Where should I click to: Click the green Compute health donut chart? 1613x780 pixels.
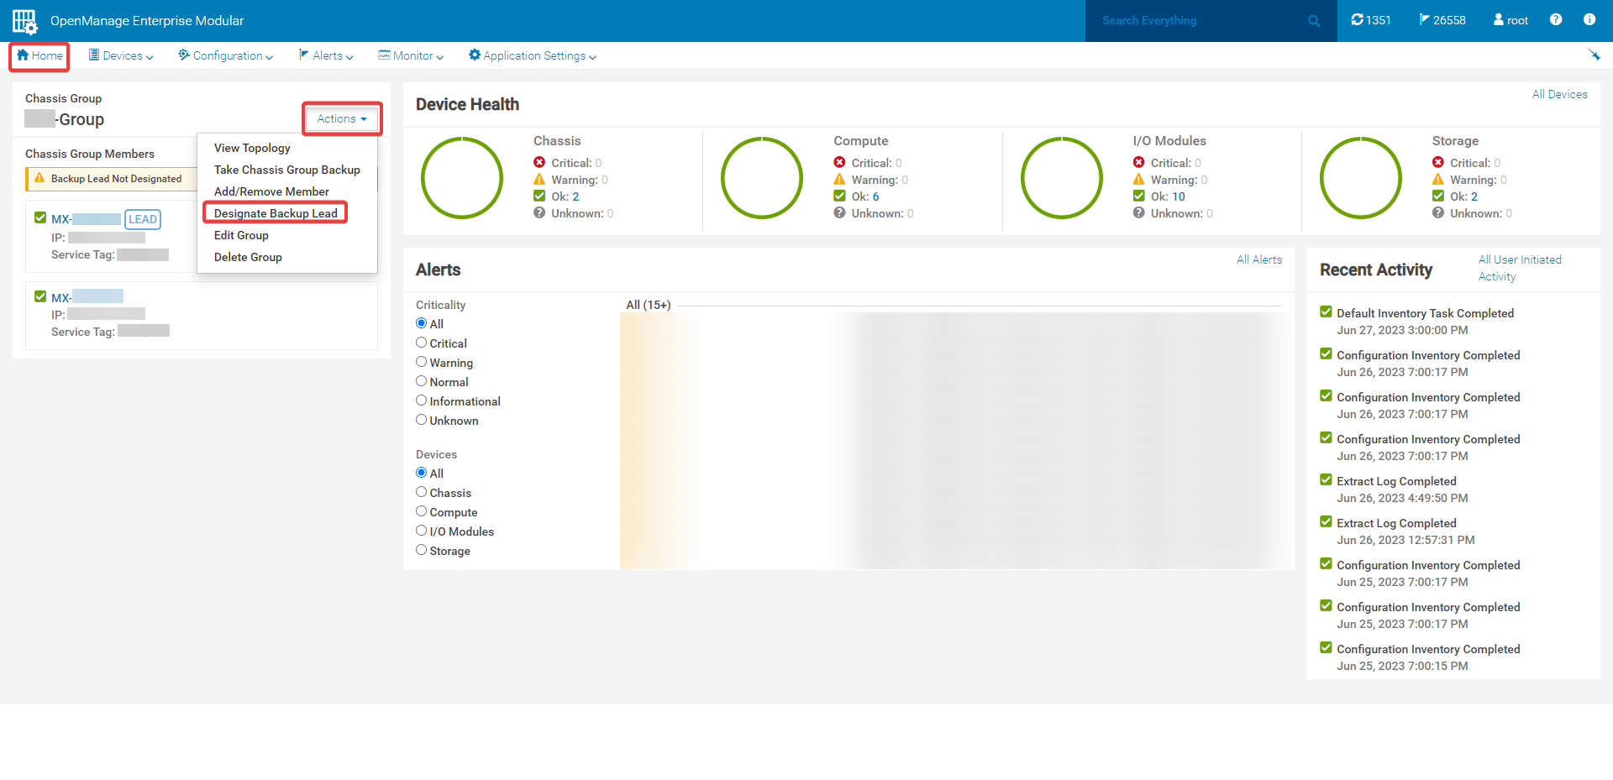tap(762, 177)
